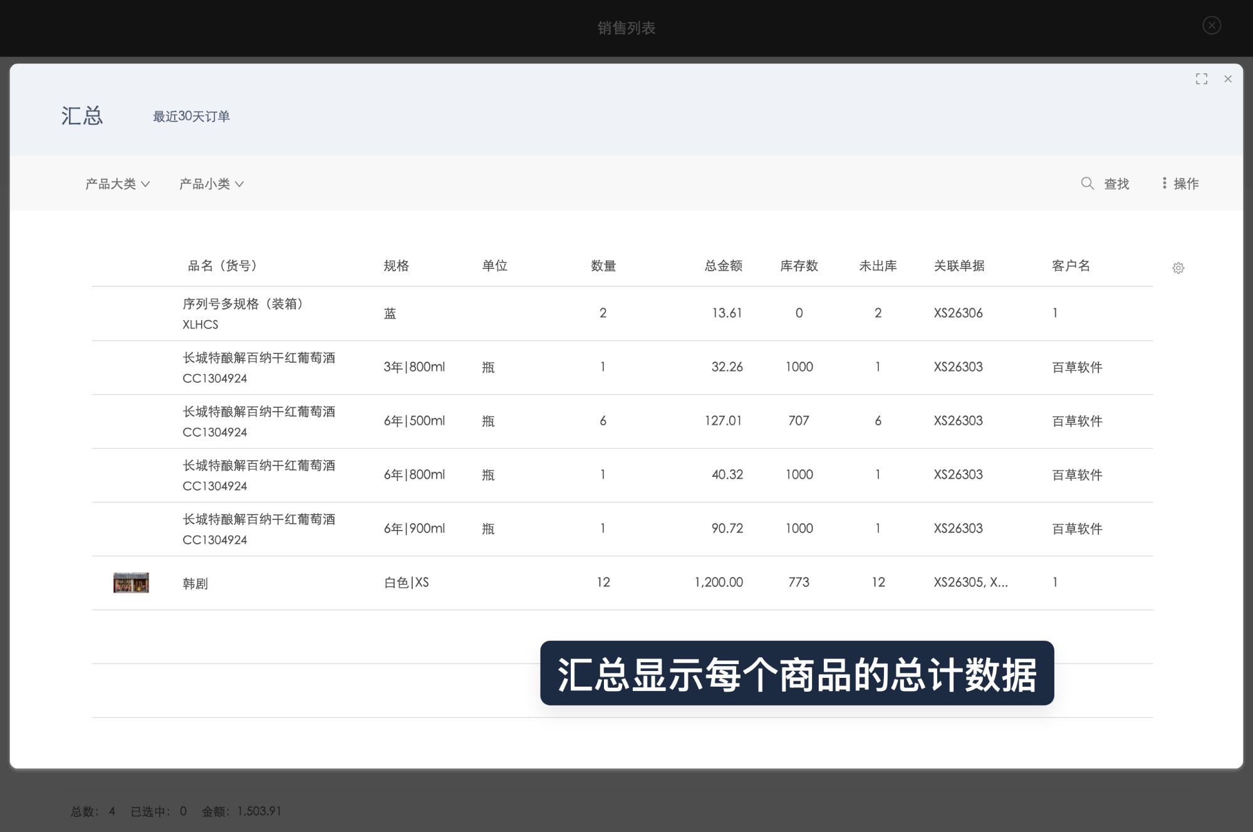The height and width of the screenshot is (832, 1253).
Task: Open related order XS26306
Action: coord(959,313)
